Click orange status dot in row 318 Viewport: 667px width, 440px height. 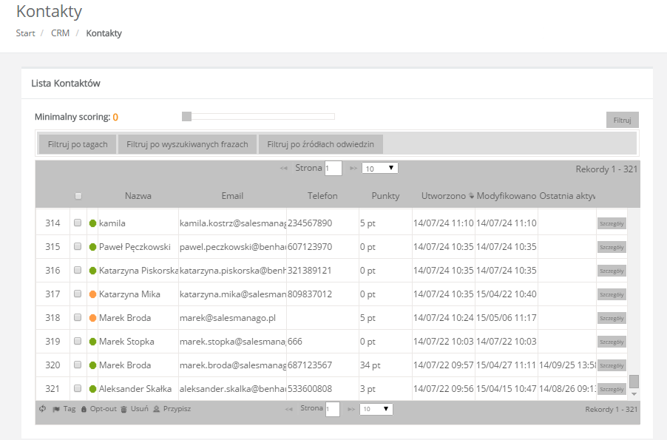(92, 318)
